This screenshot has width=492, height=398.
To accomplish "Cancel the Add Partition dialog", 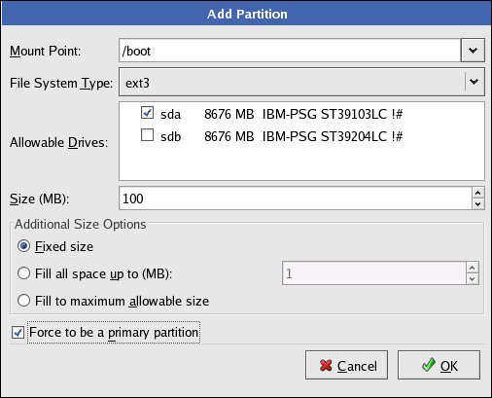I will [346, 365].
